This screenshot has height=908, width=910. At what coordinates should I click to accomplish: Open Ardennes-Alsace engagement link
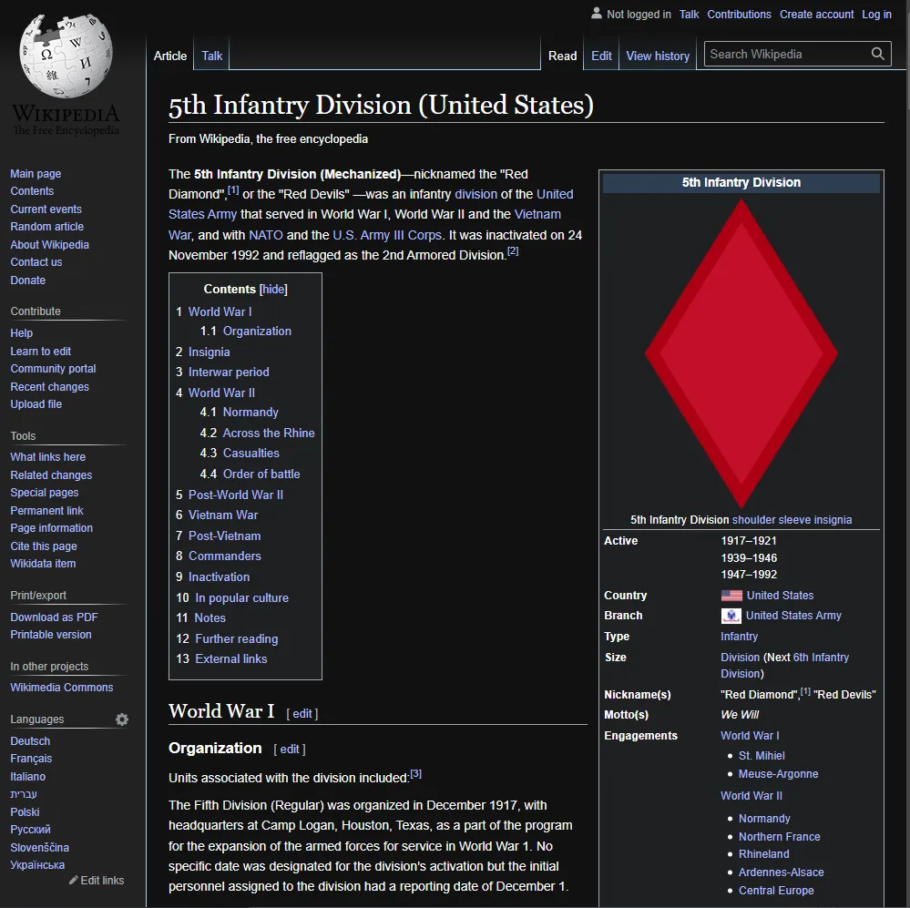click(x=782, y=872)
